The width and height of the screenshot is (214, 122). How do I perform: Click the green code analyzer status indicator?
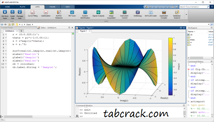point(73,34)
